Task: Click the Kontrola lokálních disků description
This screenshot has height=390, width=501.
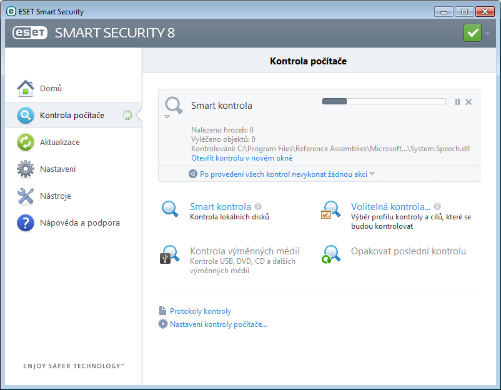Action: click(x=229, y=217)
